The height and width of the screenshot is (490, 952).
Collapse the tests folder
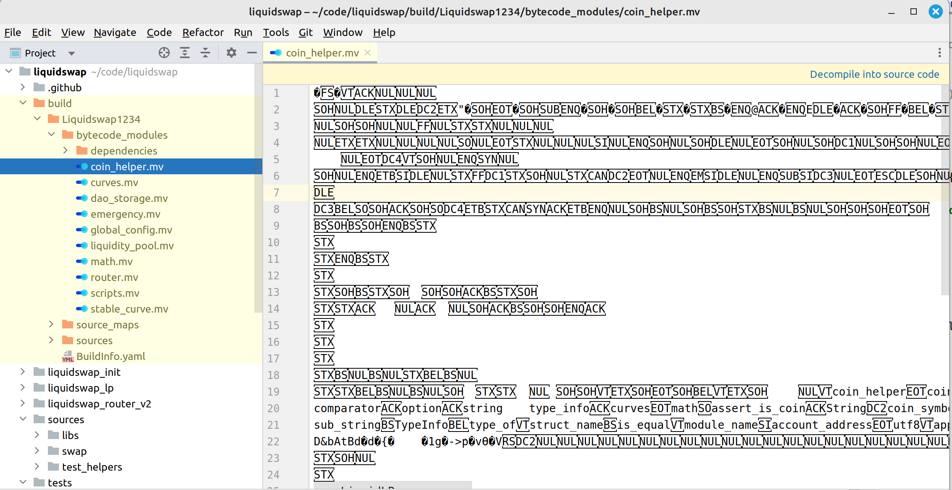(23, 482)
